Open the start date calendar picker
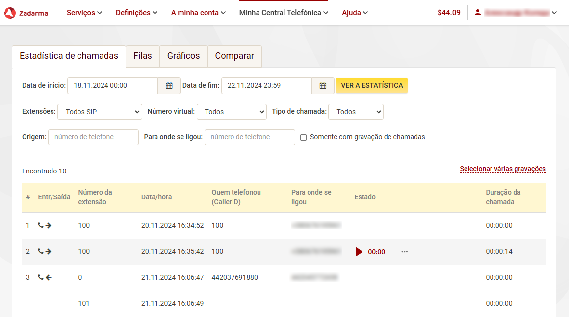569x317 pixels. [x=169, y=86]
